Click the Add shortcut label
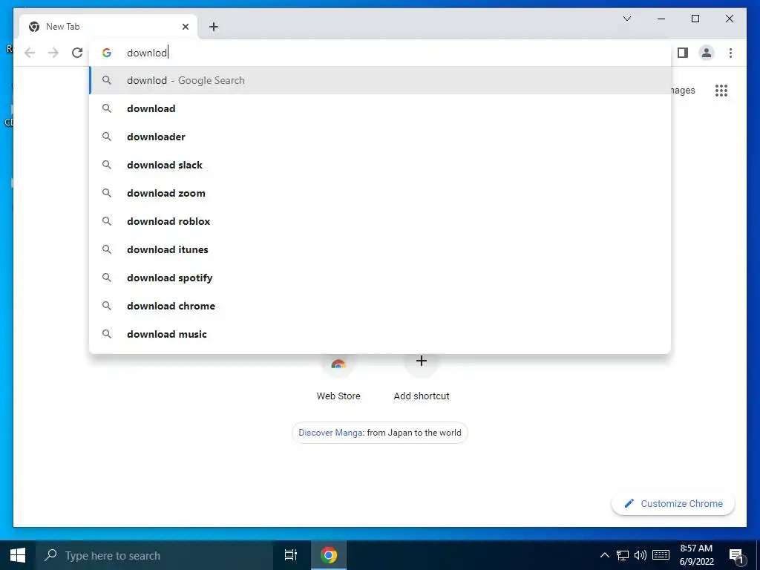The width and height of the screenshot is (760, 570). coord(422,396)
